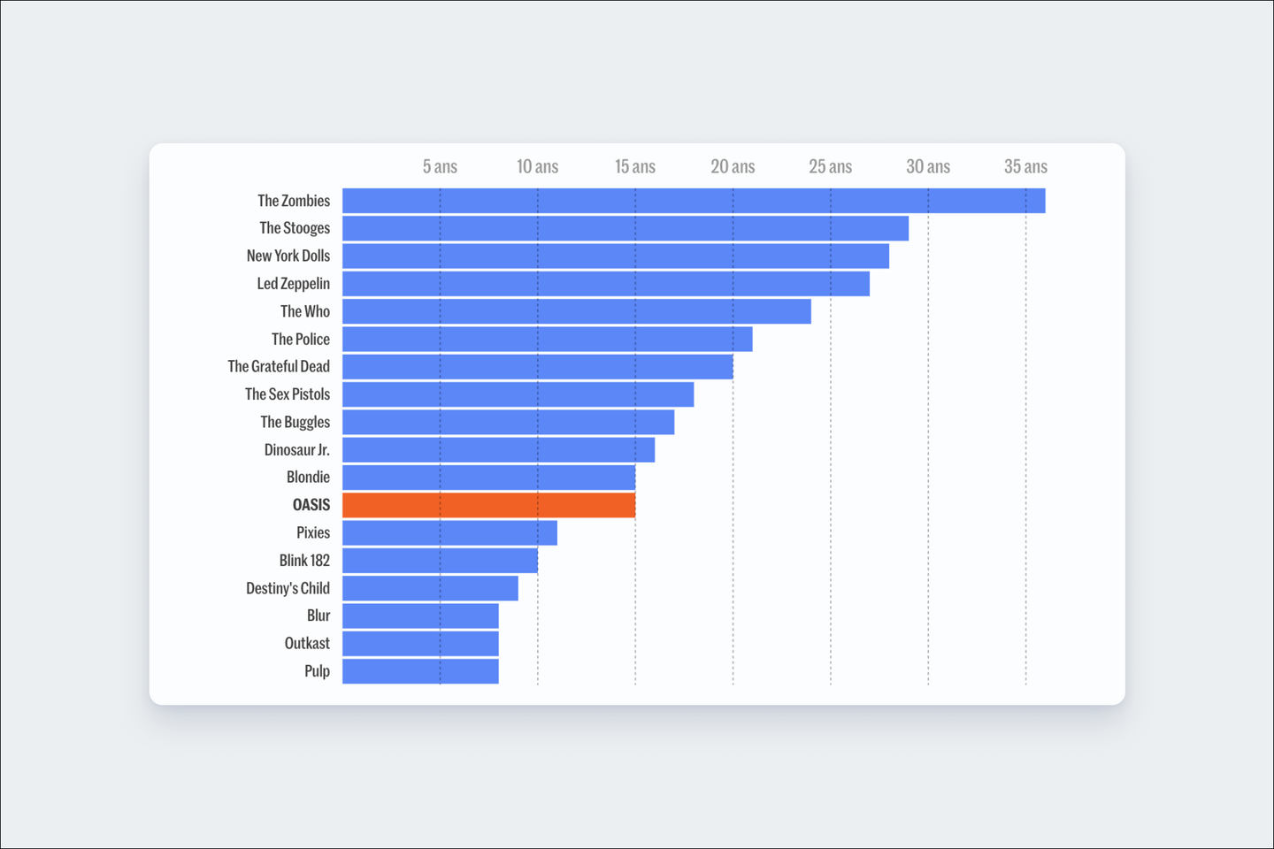1274x849 pixels.
Task: Select the Blur bar
Action: click(420, 616)
